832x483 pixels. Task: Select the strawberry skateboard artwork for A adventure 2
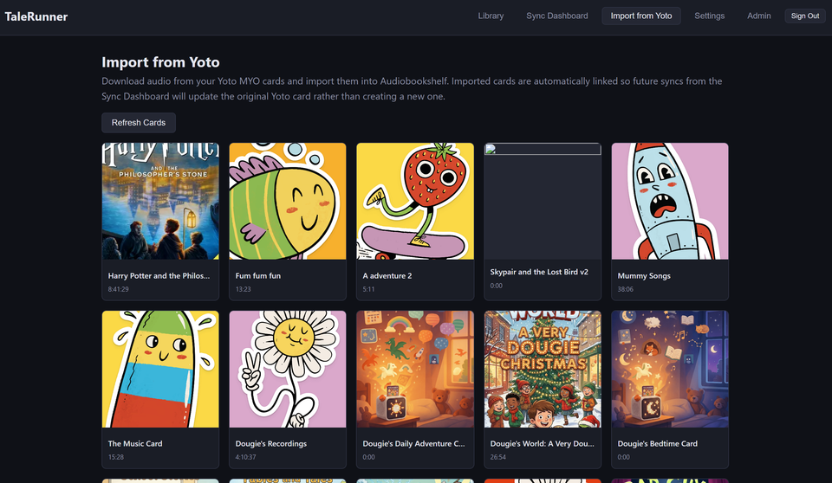tap(415, 201)
